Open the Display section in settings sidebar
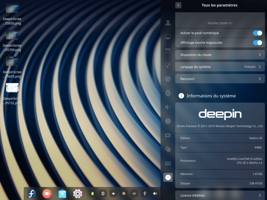 pyautogui.click(x=168, y=37)
